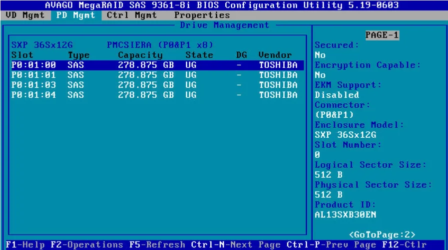
Task: Click the Enclosure Model value SXP 36Sx12G
Action: click(x=346, y=135)
